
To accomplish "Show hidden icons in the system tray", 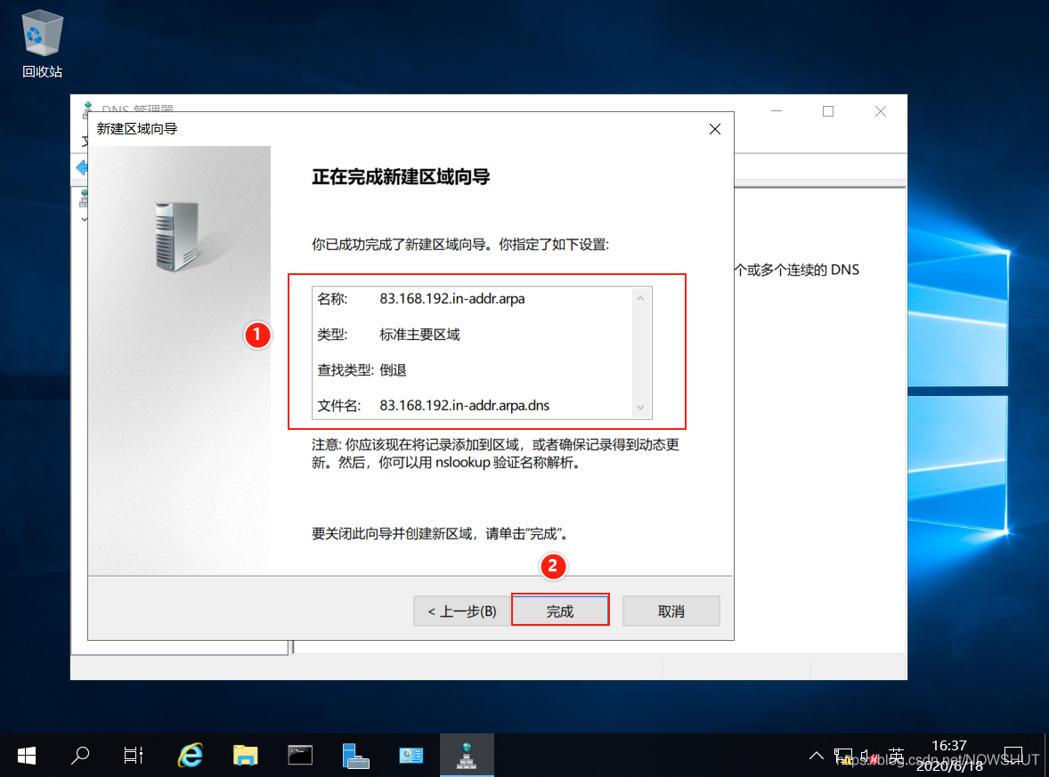I will 816,755.
